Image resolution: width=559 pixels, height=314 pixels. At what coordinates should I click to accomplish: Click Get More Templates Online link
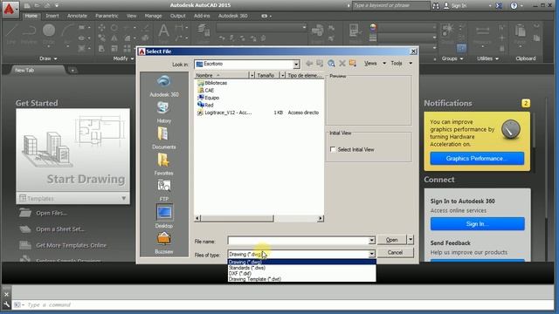pyautogui.click(x=72, y=245)
